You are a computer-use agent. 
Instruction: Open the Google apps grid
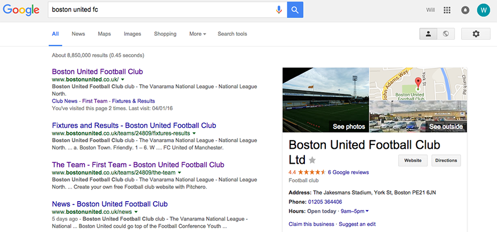[x=447, y=10]
